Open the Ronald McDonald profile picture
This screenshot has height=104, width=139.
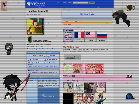35,26
